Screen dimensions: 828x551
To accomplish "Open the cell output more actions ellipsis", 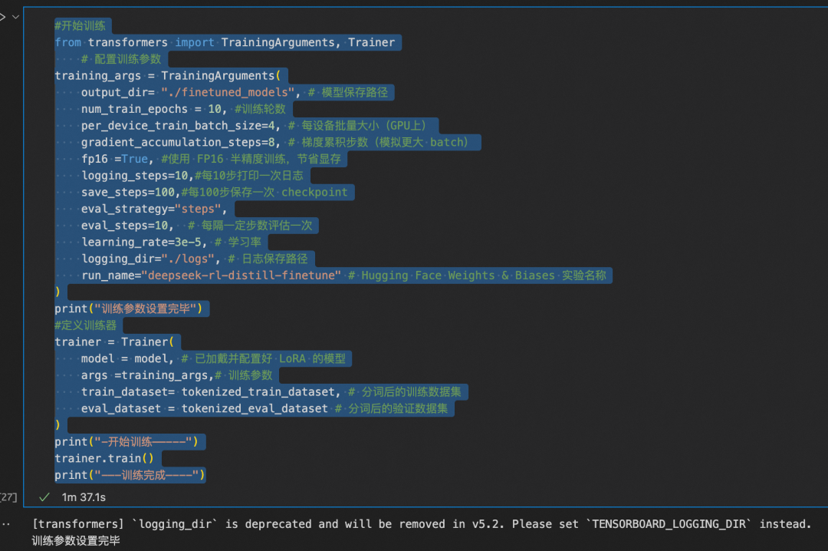I will [5, 524].
